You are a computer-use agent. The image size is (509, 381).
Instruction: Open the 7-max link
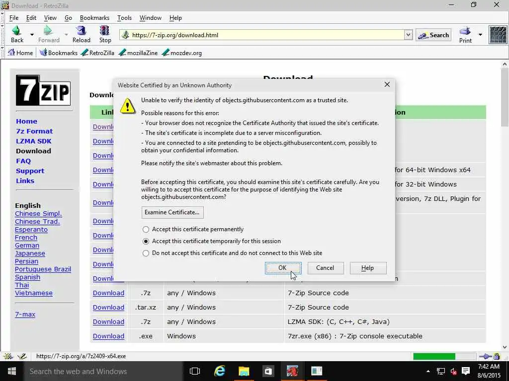(x=25, y=314)
